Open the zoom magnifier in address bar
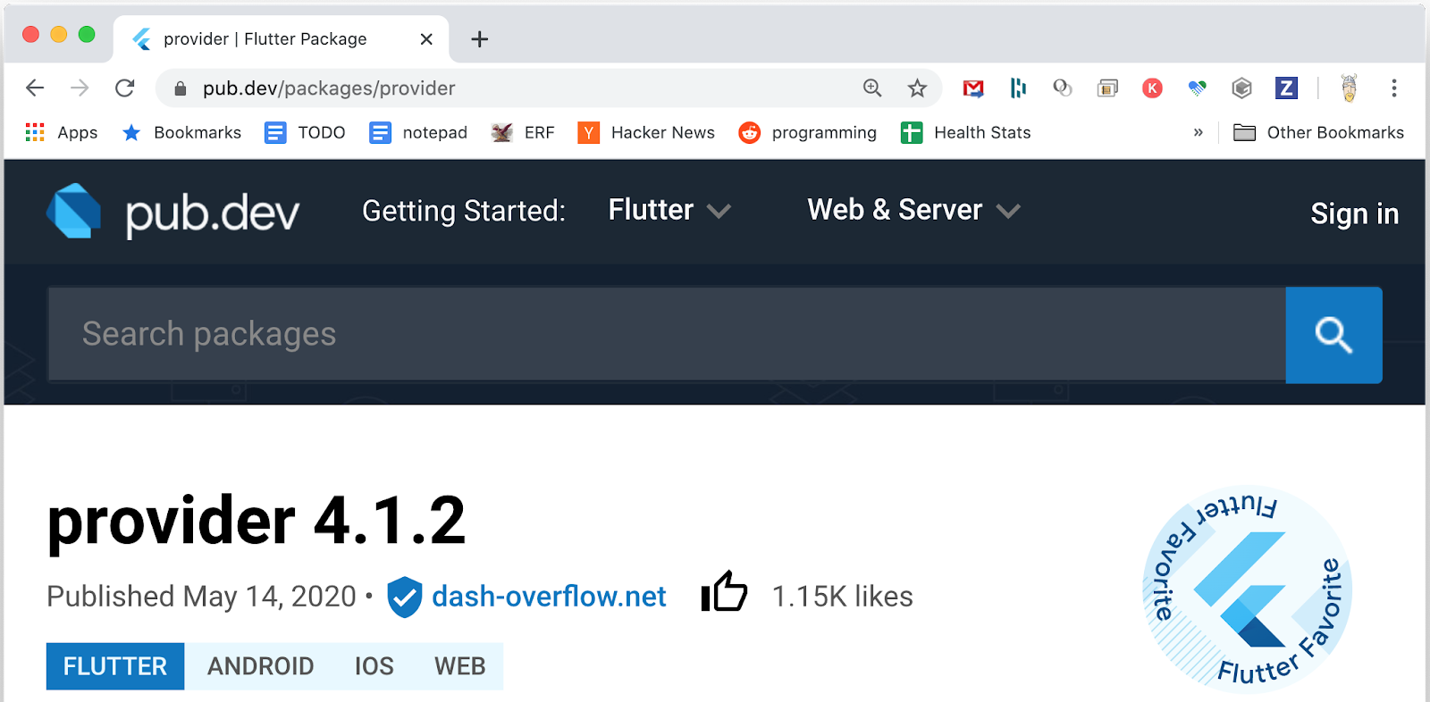The height and width of the screenshot is (702, 1430). tap(872, 88)
